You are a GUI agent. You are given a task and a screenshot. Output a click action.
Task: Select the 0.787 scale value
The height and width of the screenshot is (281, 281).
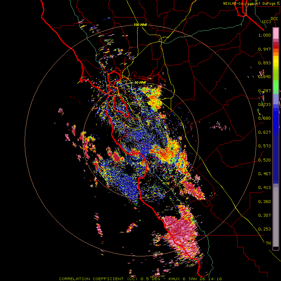[x=264, y=91]
